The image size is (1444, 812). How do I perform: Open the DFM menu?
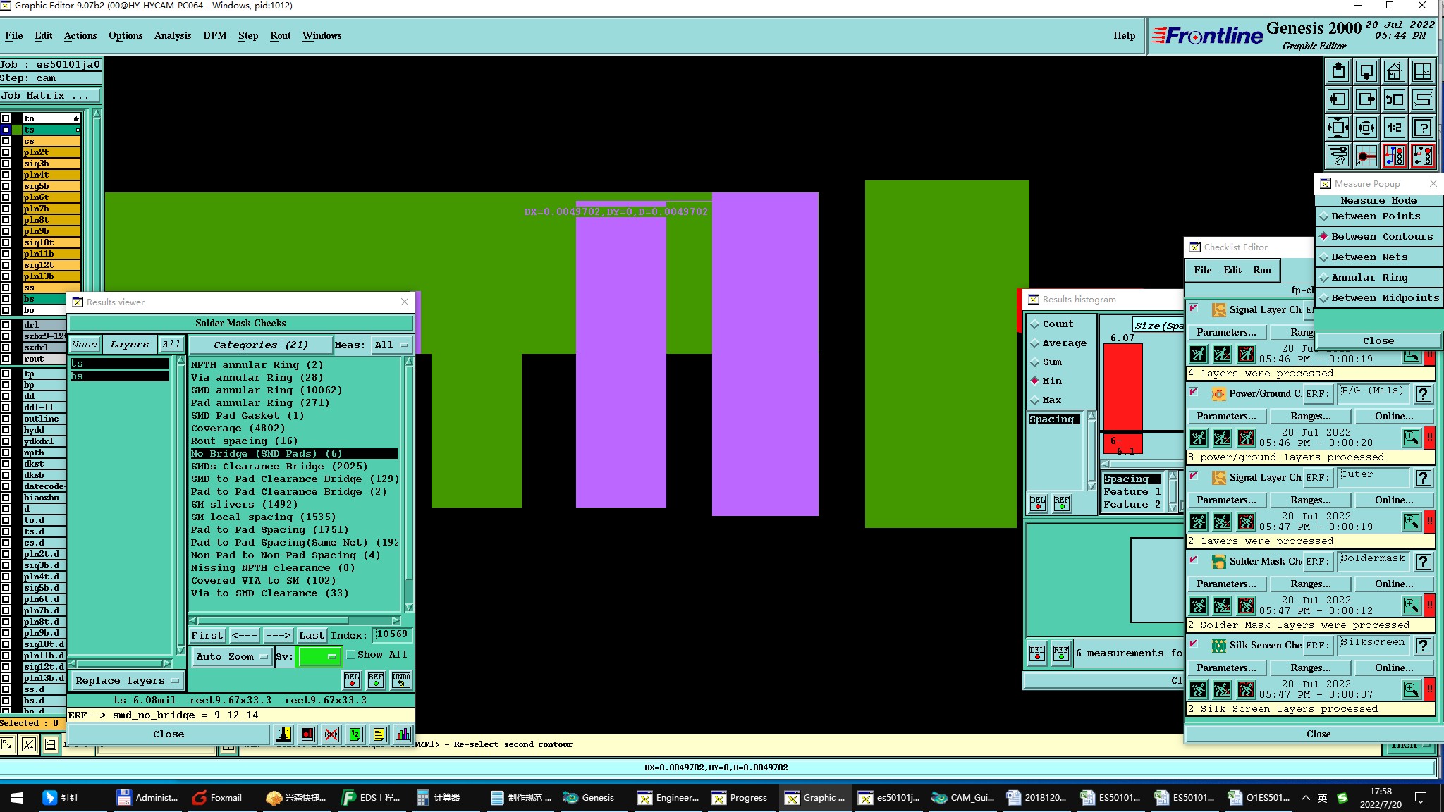(214, 35)
